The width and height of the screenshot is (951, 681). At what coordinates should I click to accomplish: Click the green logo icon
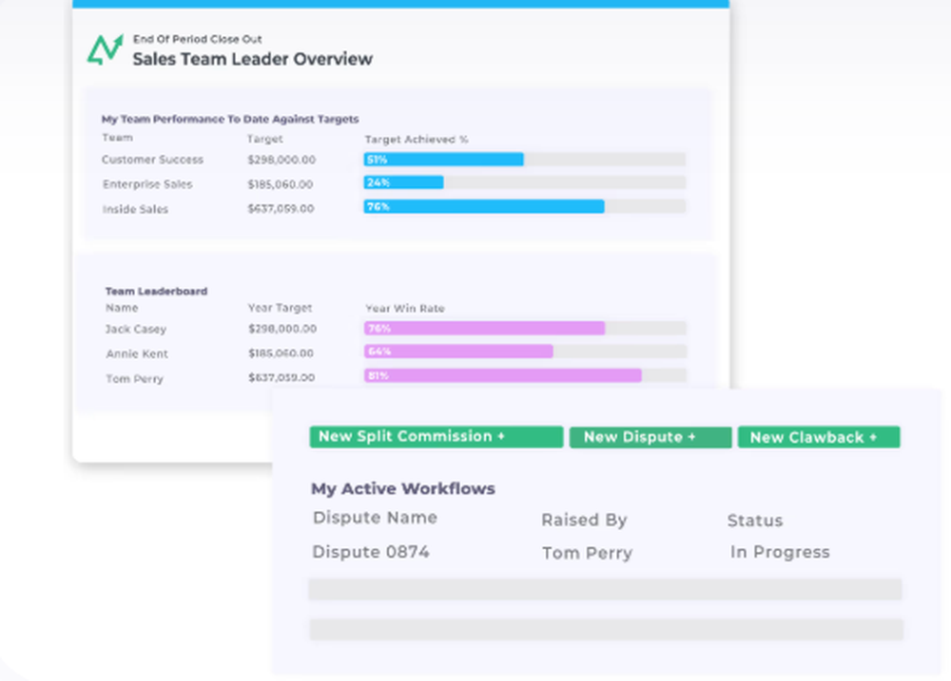click(x=105, y=46)
